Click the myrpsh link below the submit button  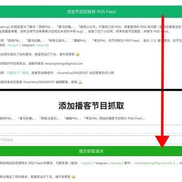pos(86,163)
